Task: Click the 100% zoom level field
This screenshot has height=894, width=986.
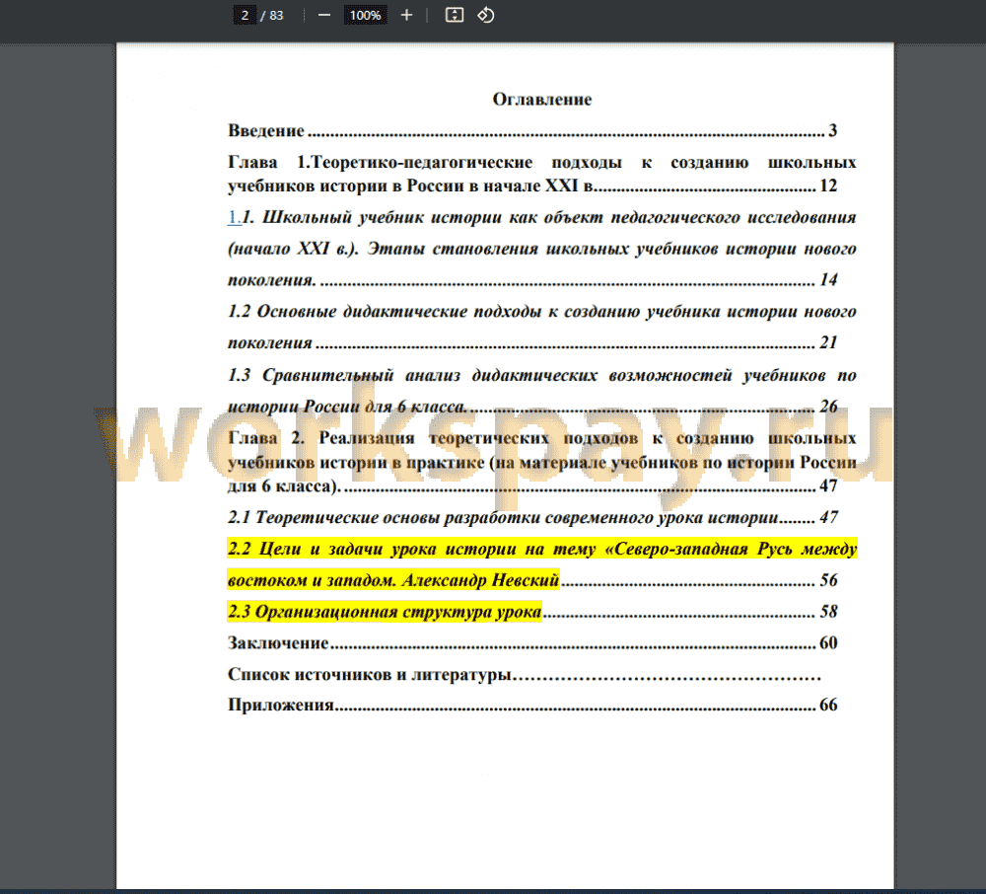Action: click(x=366, y=15)
